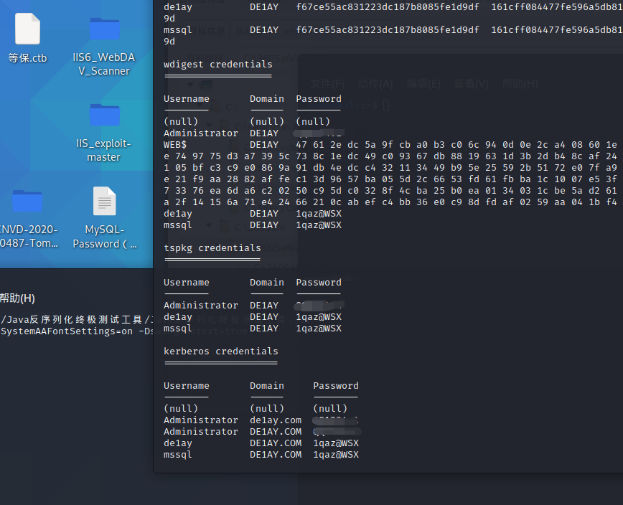Click the 'tspkg credentials' heading
Image resolution: width=623 pixels, height=505 pixels.
pos(212,248)
